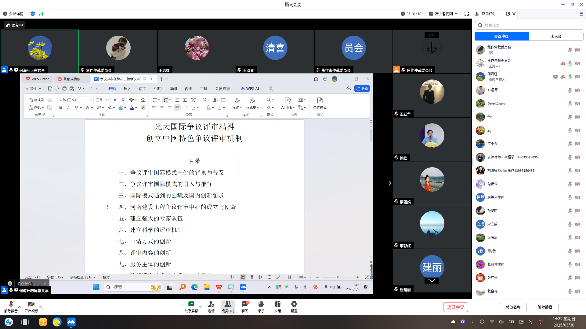Toggle camera for DerekChen in member list

[577, 104]
